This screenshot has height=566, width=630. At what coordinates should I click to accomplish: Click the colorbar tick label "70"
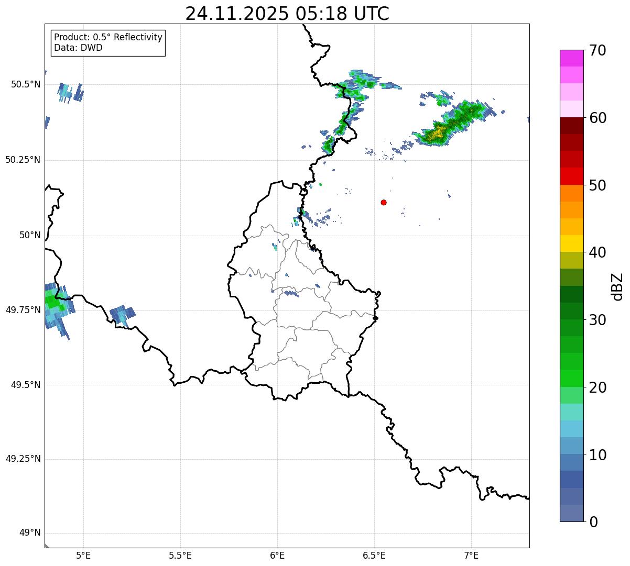(598, 50)
